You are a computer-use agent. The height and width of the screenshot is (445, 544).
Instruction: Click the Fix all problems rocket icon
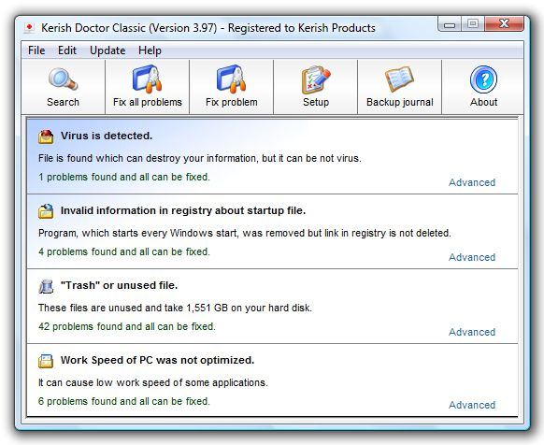(x=147, y=79)
